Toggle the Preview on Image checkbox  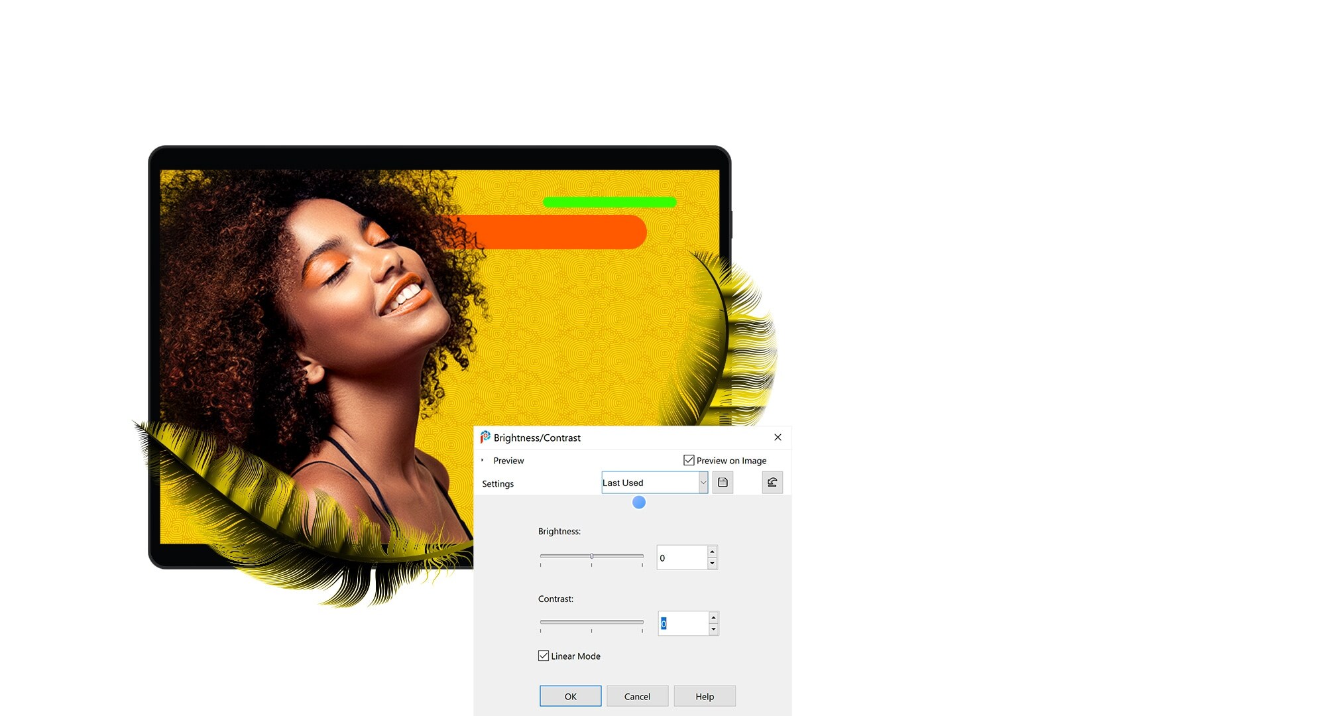click(690, 460)
